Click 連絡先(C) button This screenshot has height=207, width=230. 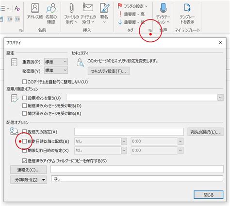29,170
